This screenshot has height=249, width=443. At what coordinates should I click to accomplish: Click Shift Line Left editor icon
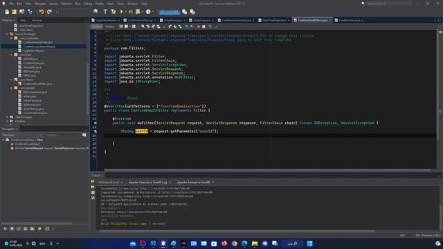186,26
